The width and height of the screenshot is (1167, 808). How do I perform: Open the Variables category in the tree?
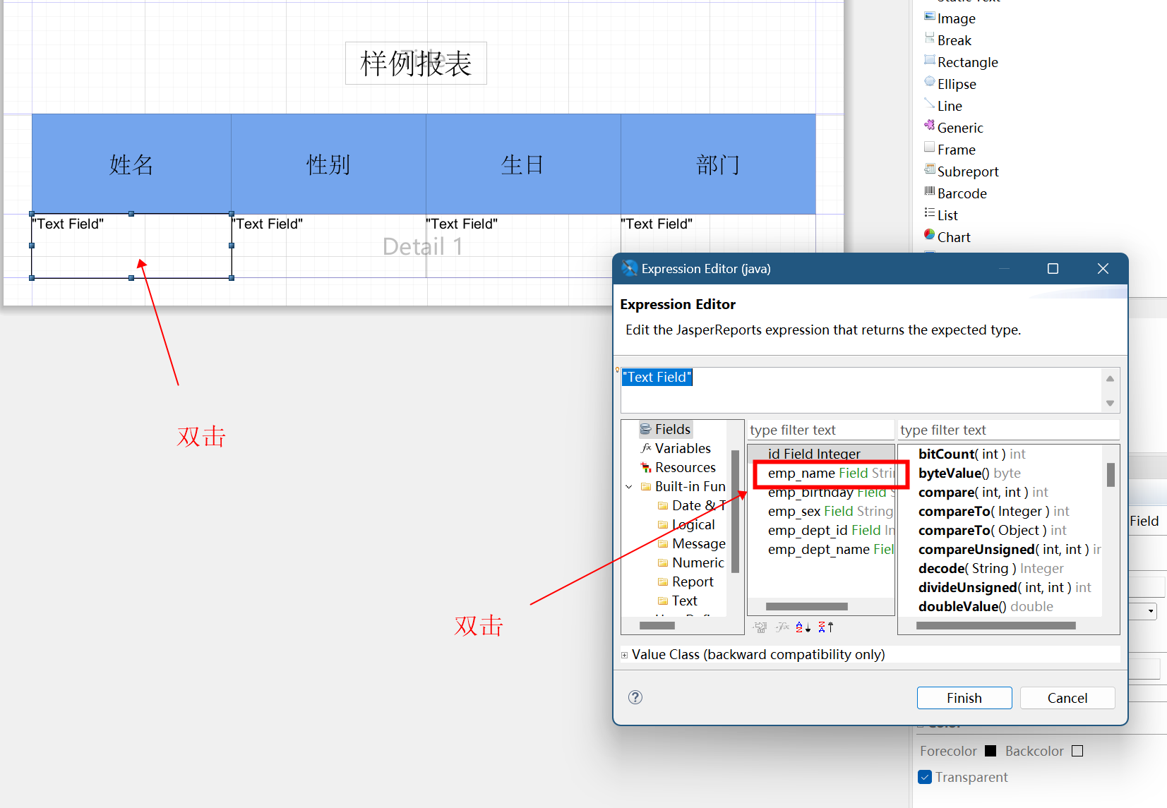pos(682,448)
